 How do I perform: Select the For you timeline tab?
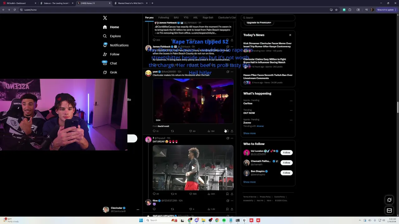coord(149,18)
